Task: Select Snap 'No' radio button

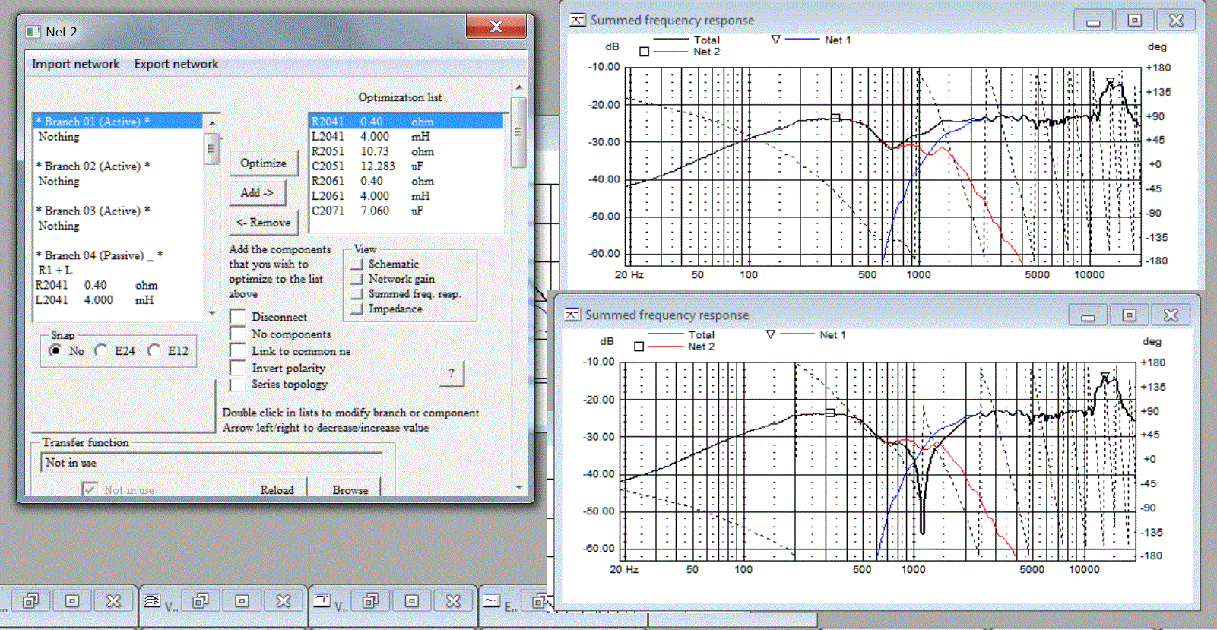Action: (55, 350)
